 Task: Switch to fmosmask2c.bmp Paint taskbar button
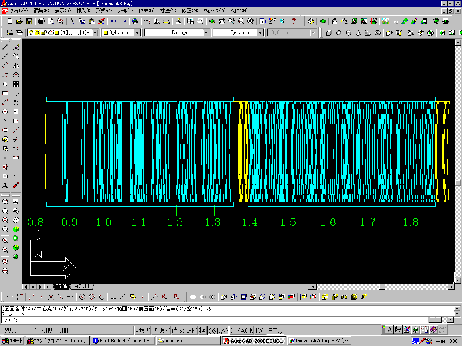[319, 341]
